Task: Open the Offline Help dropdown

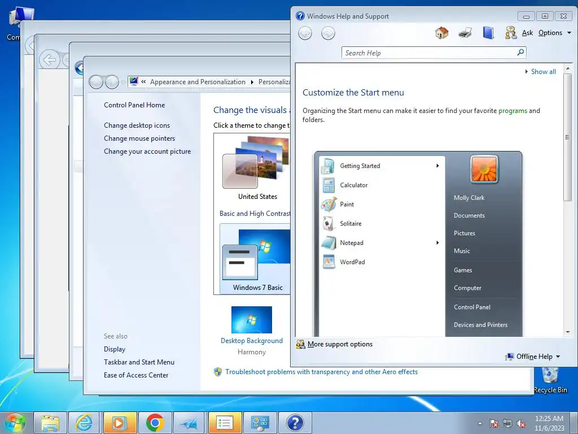Action: click(533, 357)
